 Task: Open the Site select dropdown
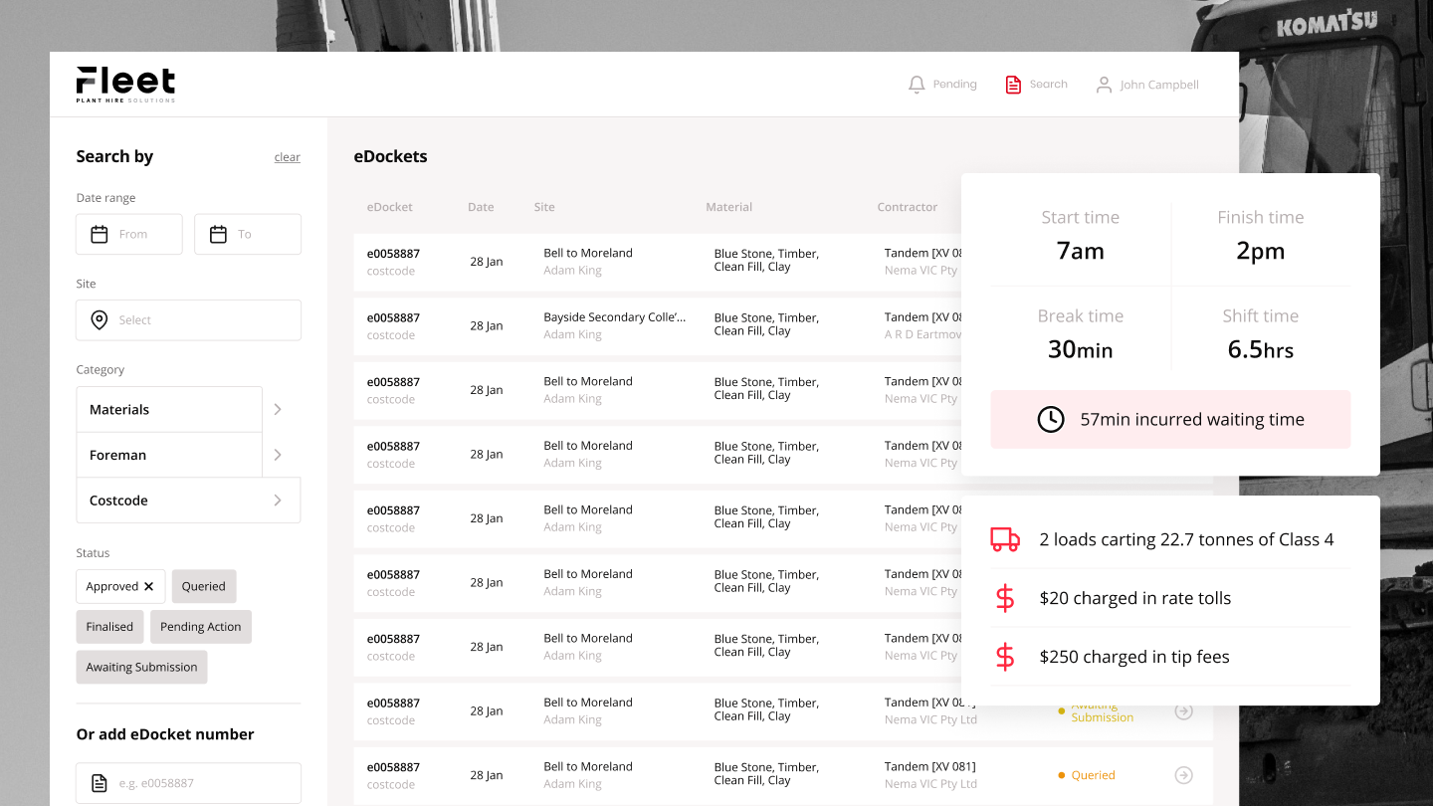coord(188,319)
